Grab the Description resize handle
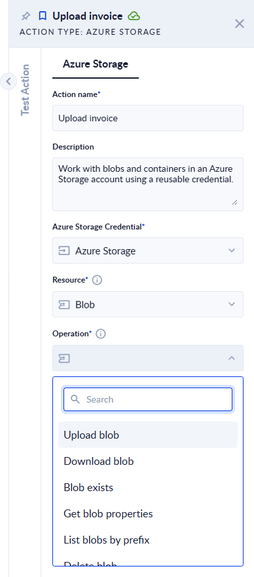Screen dimensions: 254x577 coord(234,202)
